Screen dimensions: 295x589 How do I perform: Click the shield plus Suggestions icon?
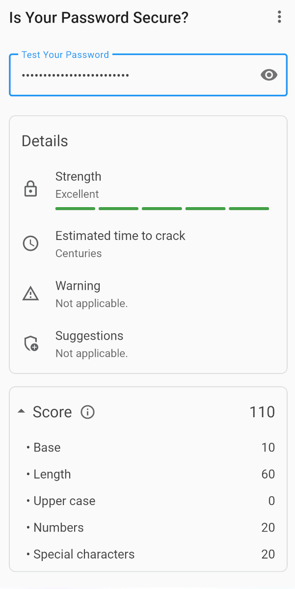click(x=31, y=344)
